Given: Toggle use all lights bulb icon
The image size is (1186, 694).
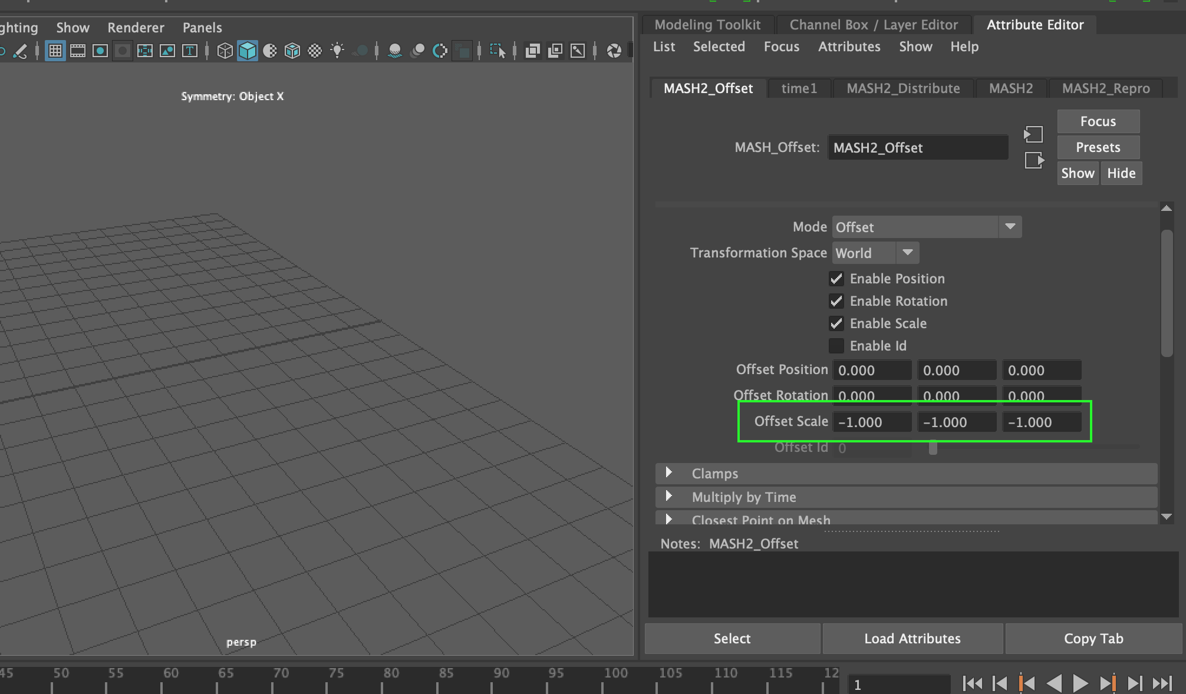Looking at the screenshot, I should (337, 51).
